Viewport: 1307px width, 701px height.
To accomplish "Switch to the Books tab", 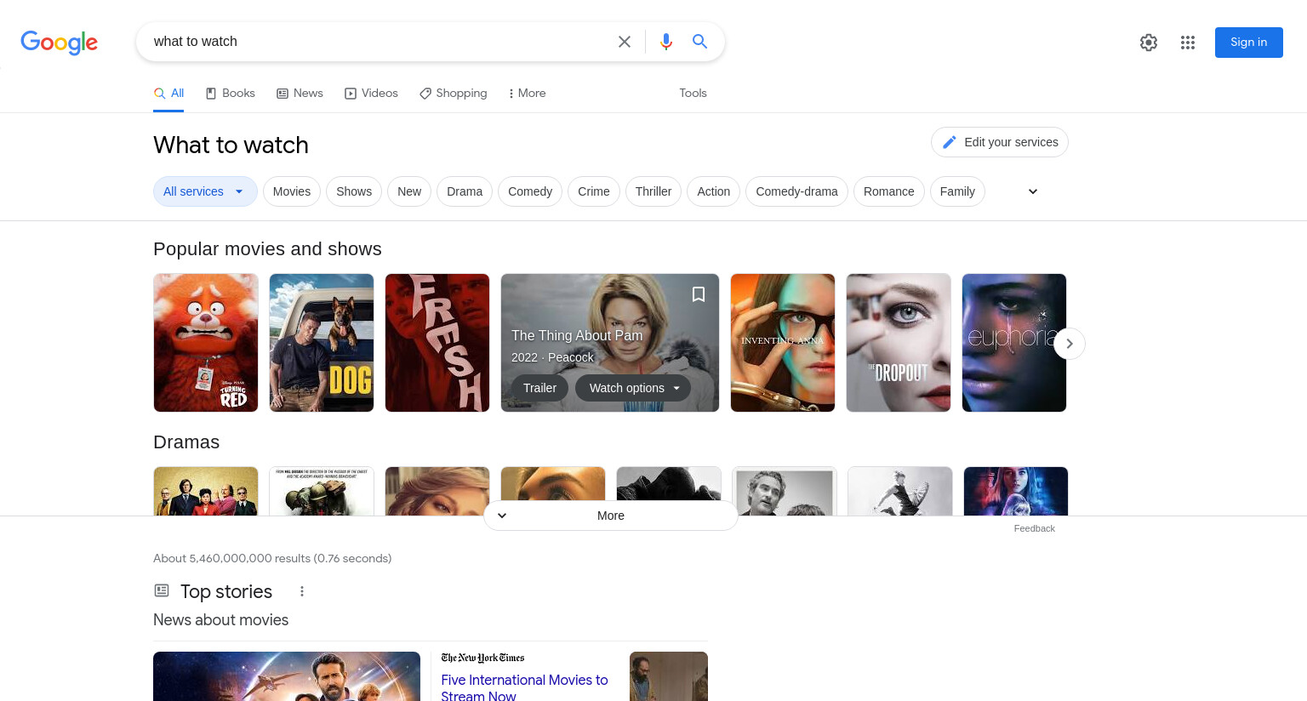I will point(230,94).
